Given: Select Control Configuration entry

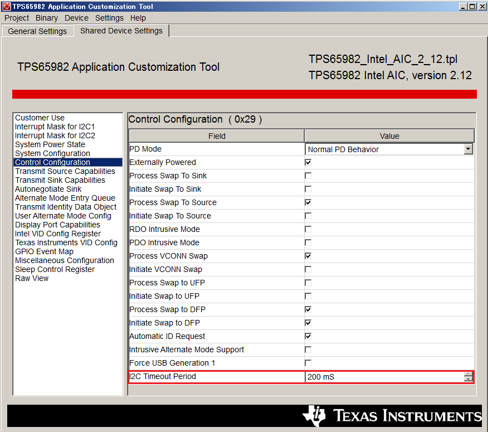Looking at the screenshot, I should click(68, 162).
